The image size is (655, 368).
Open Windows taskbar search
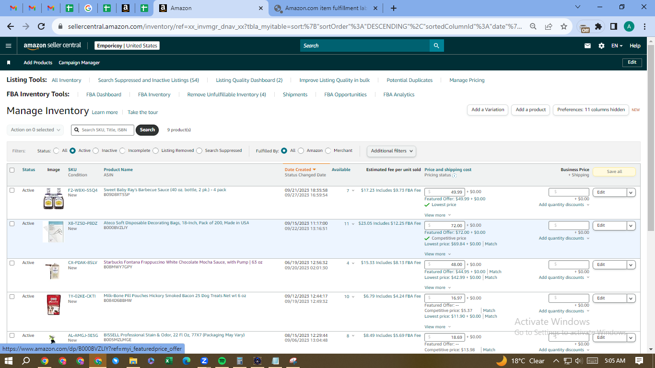[26, 361]
